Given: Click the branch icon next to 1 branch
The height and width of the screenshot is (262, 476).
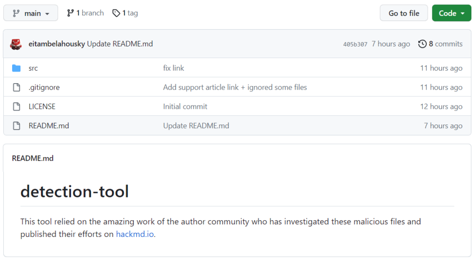Looking at the screenshot, I should point(70,13).
